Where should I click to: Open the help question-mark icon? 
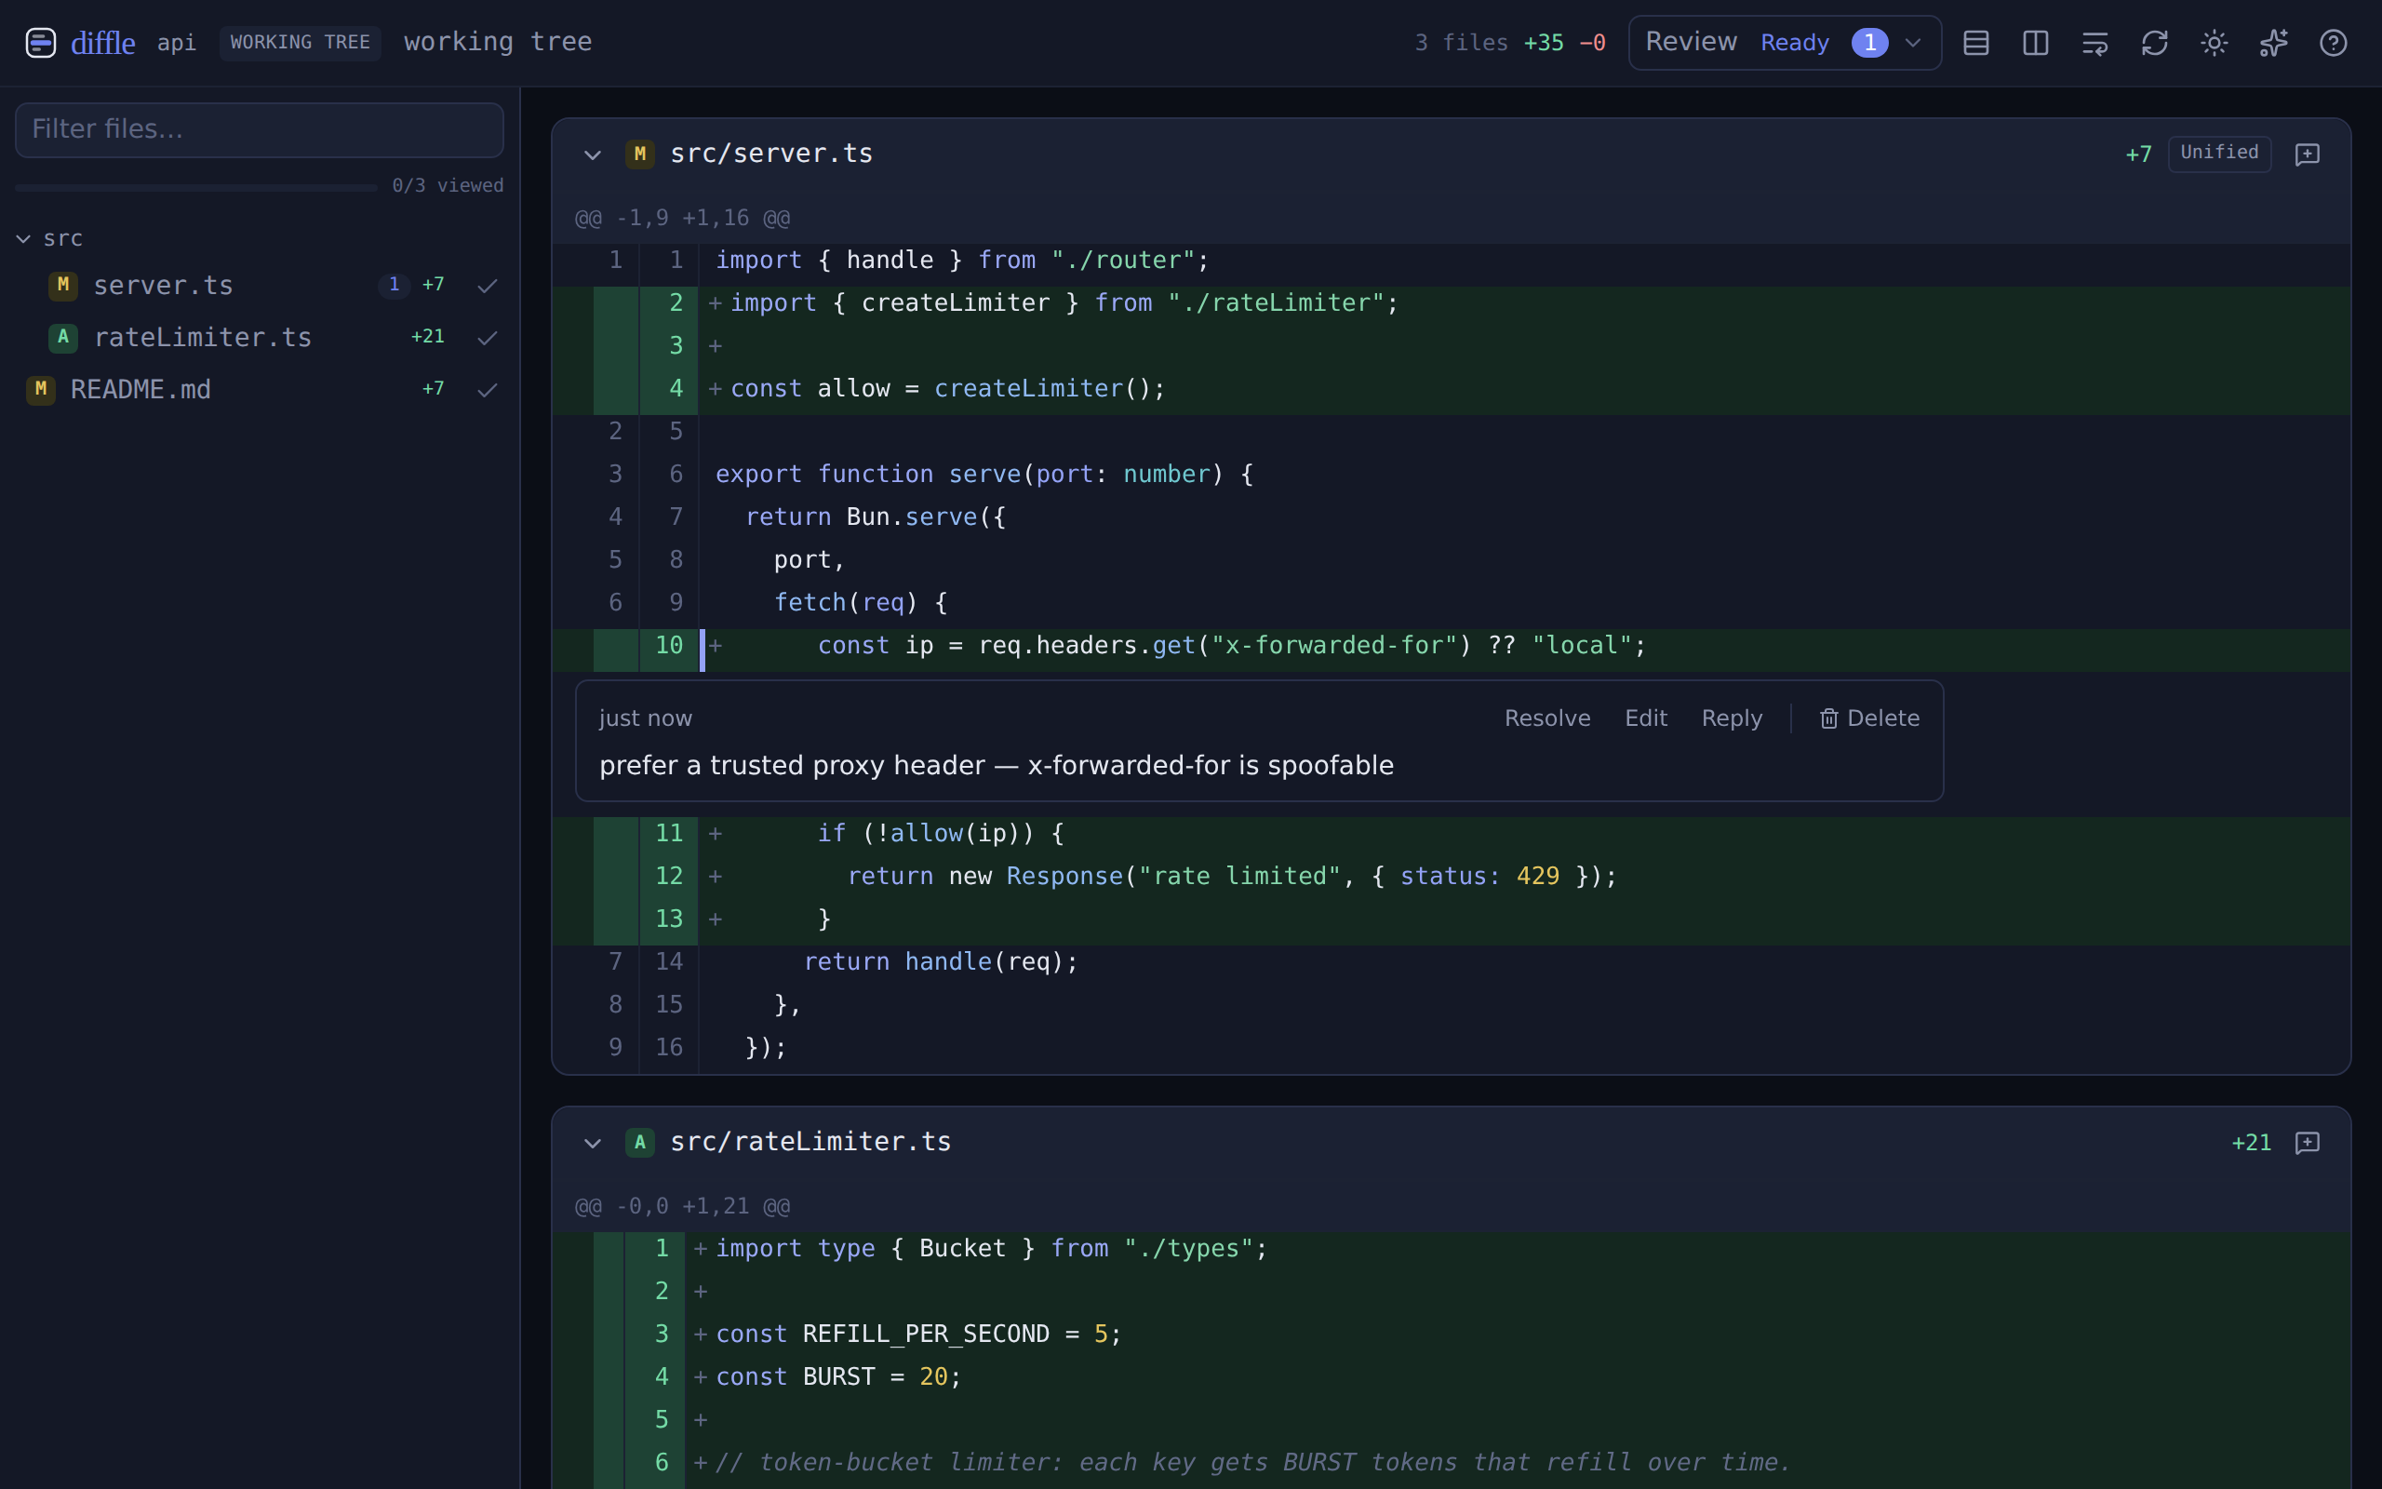tap(2333, 43)
